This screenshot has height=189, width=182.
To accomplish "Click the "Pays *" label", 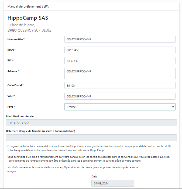I will (x=11, y=107).
